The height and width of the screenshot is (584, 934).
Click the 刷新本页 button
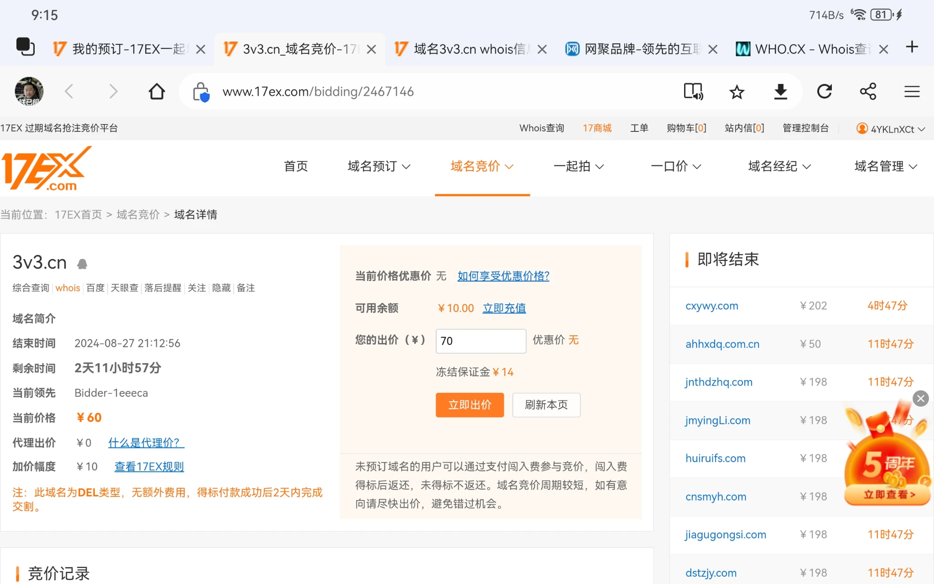pos(546,405)
